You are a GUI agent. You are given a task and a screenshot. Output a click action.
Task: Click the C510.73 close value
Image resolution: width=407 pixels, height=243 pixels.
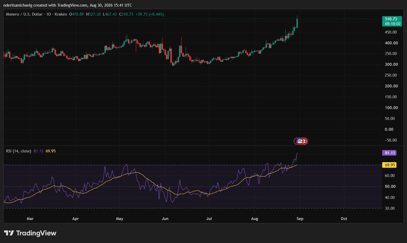click(126, 14)
